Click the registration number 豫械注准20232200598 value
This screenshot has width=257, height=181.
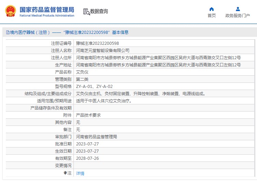tap(97, 43)
